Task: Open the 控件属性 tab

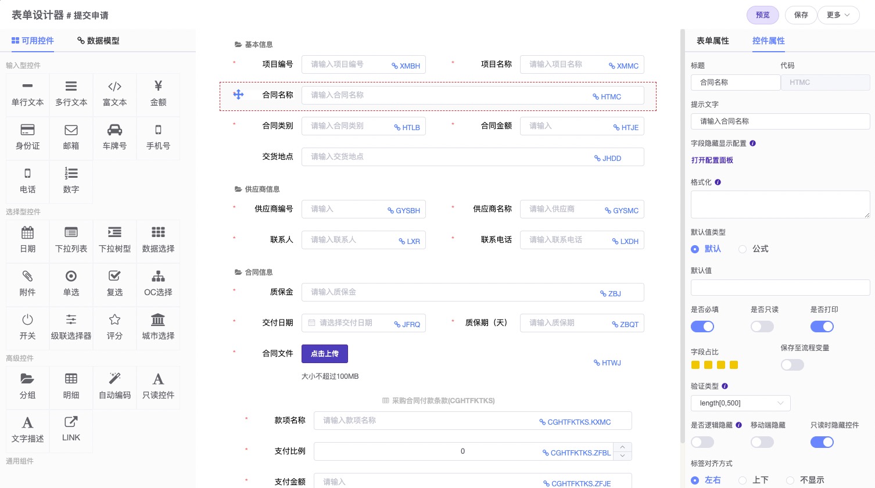Action: pyautogui.click(x=768, y=41)
